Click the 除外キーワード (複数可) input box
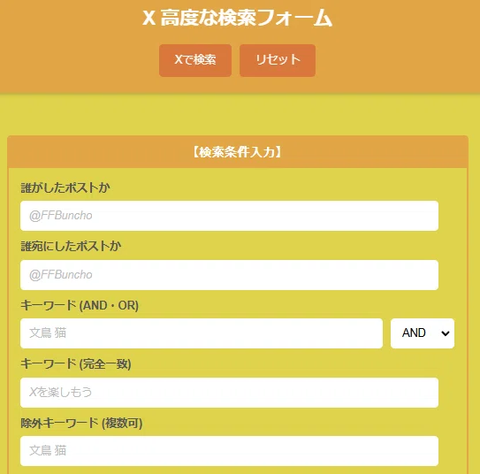The image size is (480, 474). point(229,451)
